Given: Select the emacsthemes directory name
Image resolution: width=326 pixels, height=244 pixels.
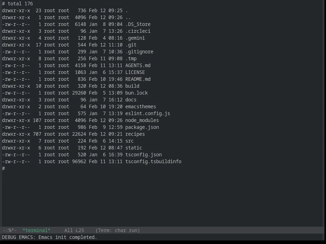Looking at the screenshot, I should [141, 106].
